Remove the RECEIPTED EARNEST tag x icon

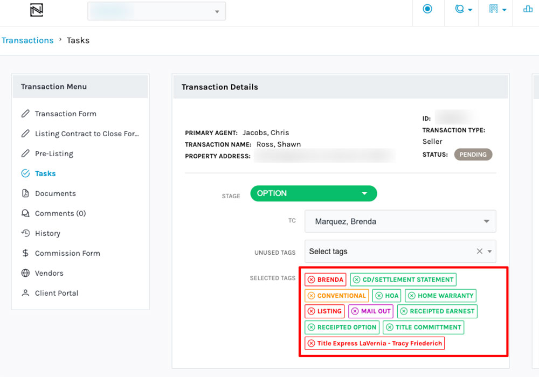coord(404,311)
